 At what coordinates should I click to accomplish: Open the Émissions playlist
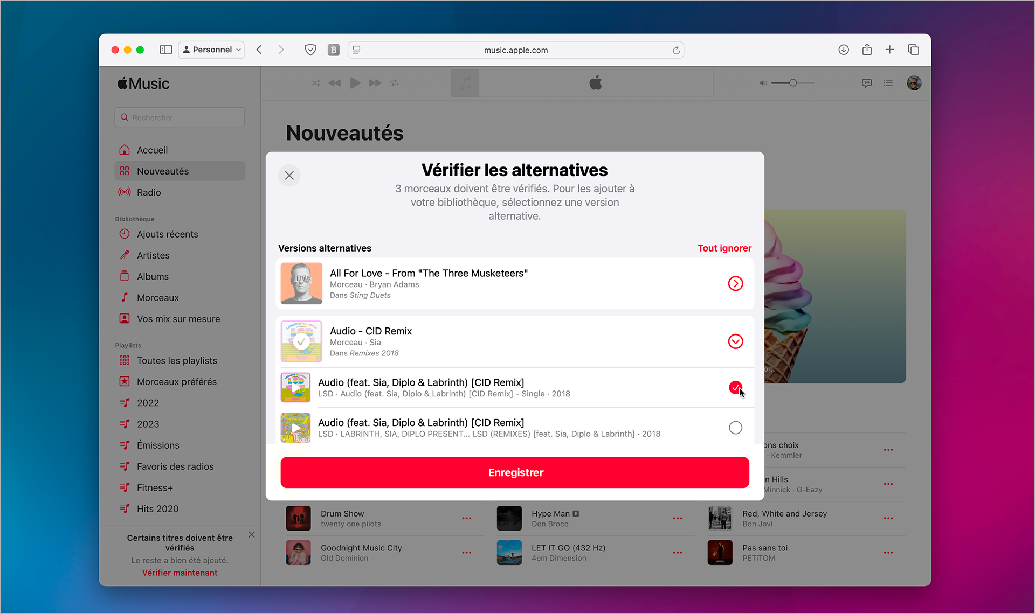click(x=180, y=445)
